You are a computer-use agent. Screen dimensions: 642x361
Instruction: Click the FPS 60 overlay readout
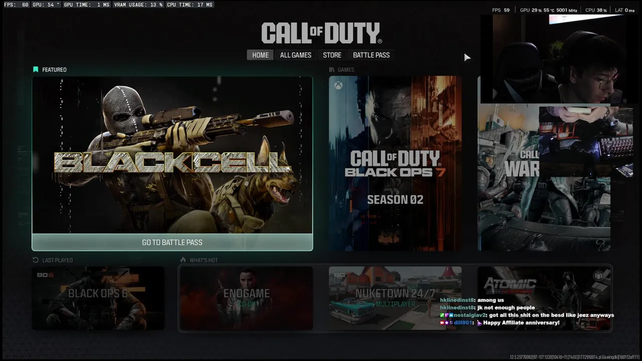pos(15,5)
